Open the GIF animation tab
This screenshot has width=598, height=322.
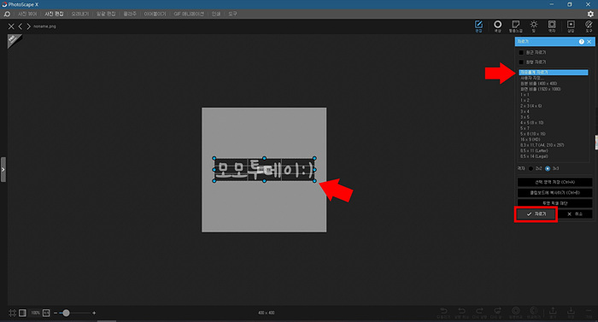189,14
